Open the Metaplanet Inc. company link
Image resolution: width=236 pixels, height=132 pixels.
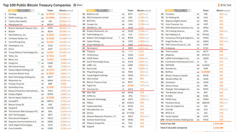[16, 24]
